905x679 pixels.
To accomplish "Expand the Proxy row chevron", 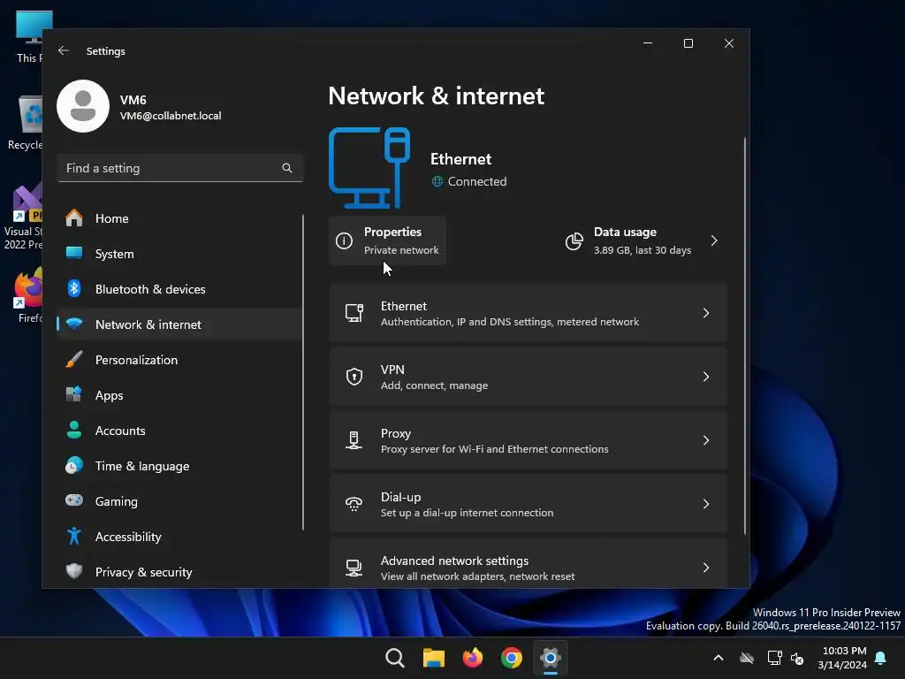I will tap(706, 440).
